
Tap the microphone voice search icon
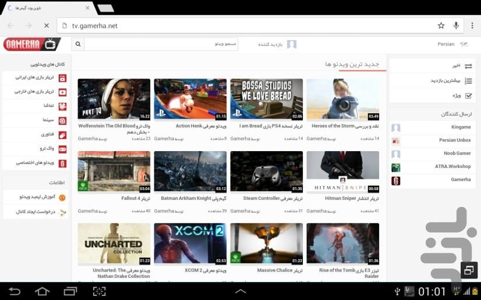(x=456, y=26)
